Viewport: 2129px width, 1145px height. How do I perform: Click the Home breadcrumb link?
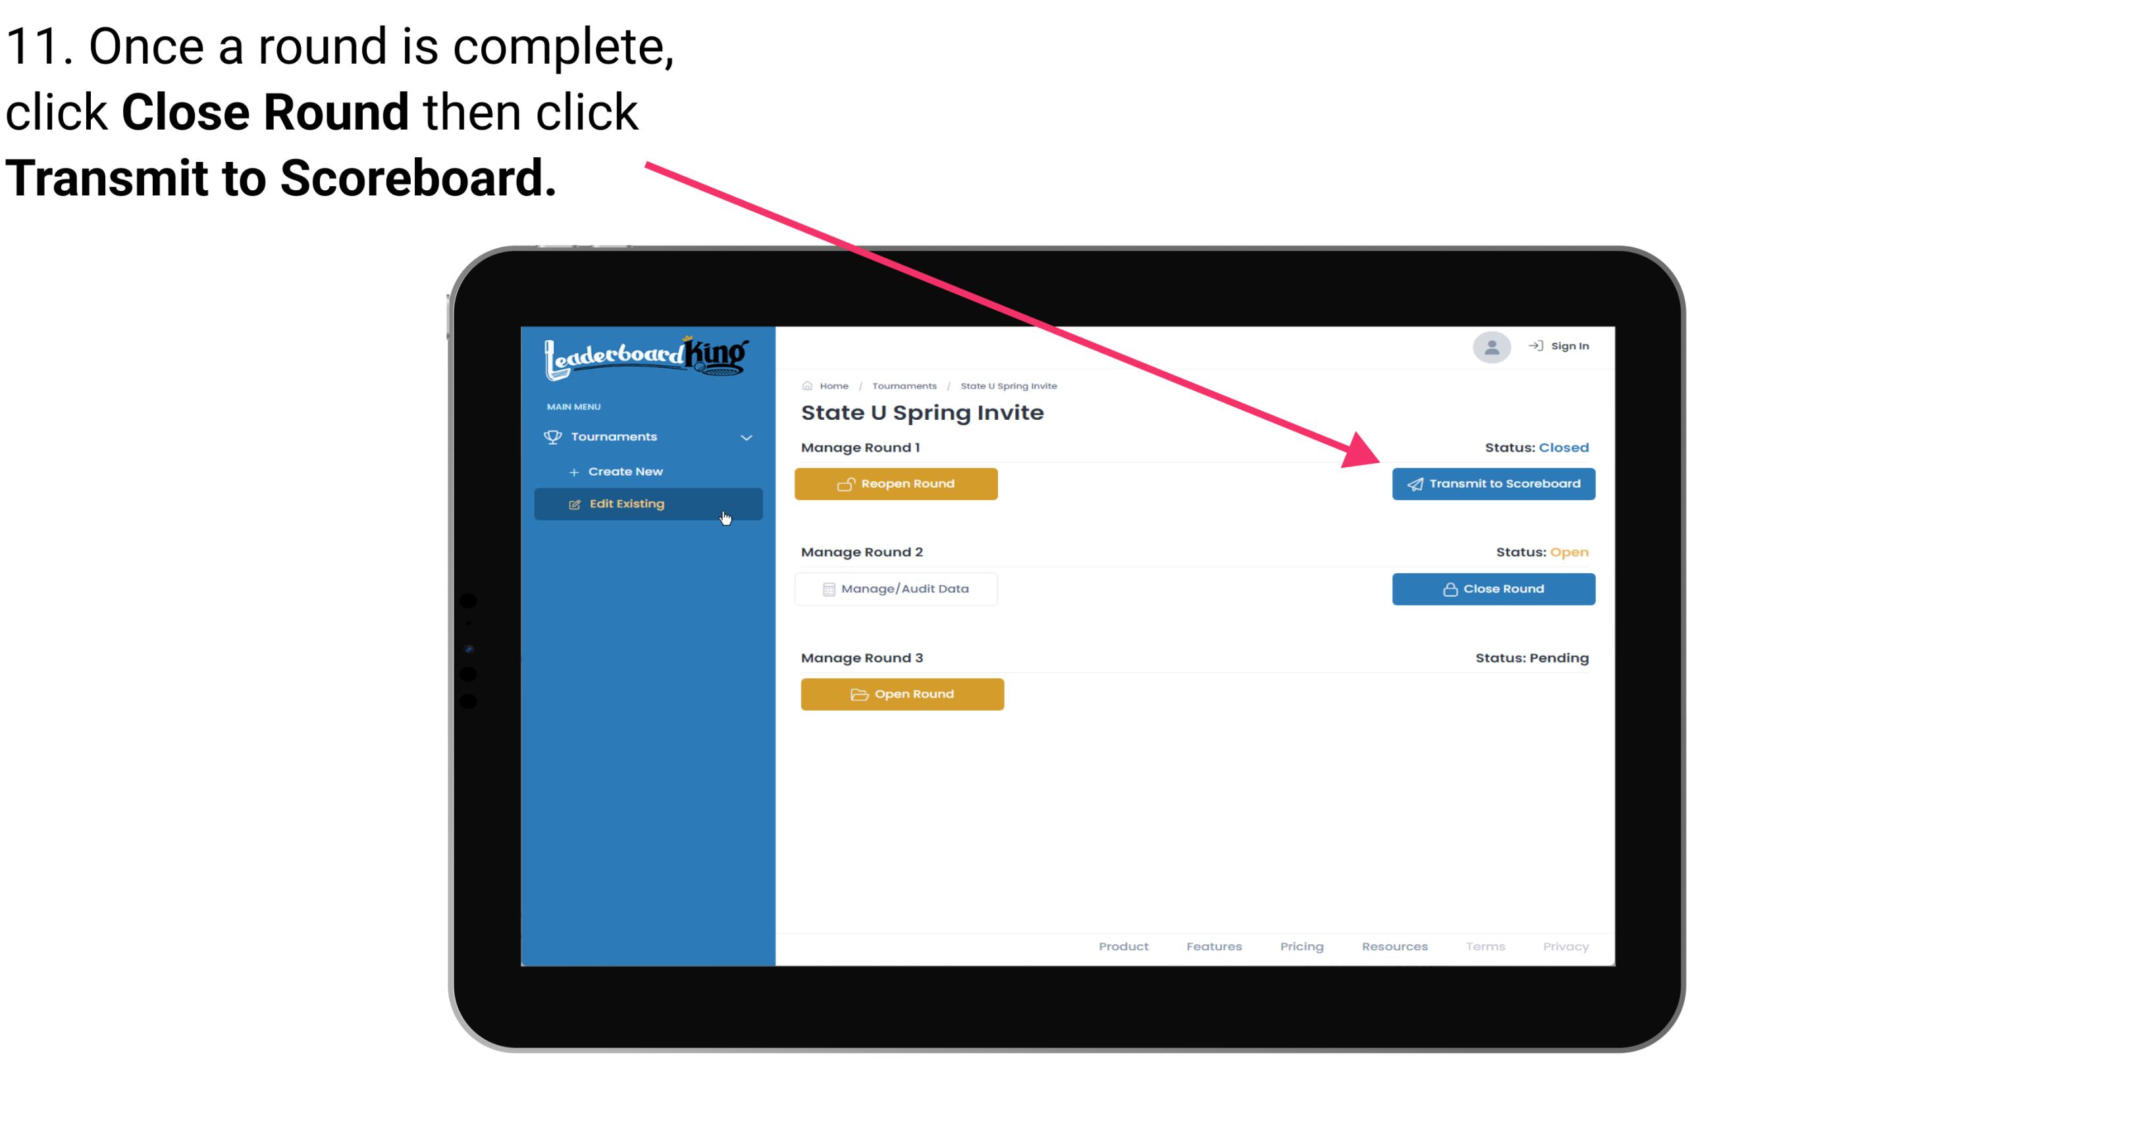pos(833,385)
